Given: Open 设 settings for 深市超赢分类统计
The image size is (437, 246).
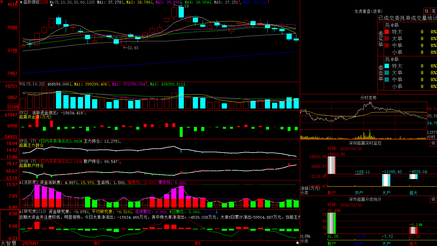Looking at the screenshot, I should pos(433,199).
